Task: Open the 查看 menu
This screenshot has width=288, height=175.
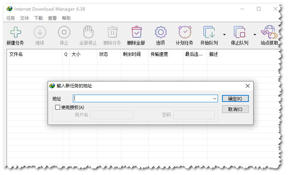Action: tap(52, 18)
